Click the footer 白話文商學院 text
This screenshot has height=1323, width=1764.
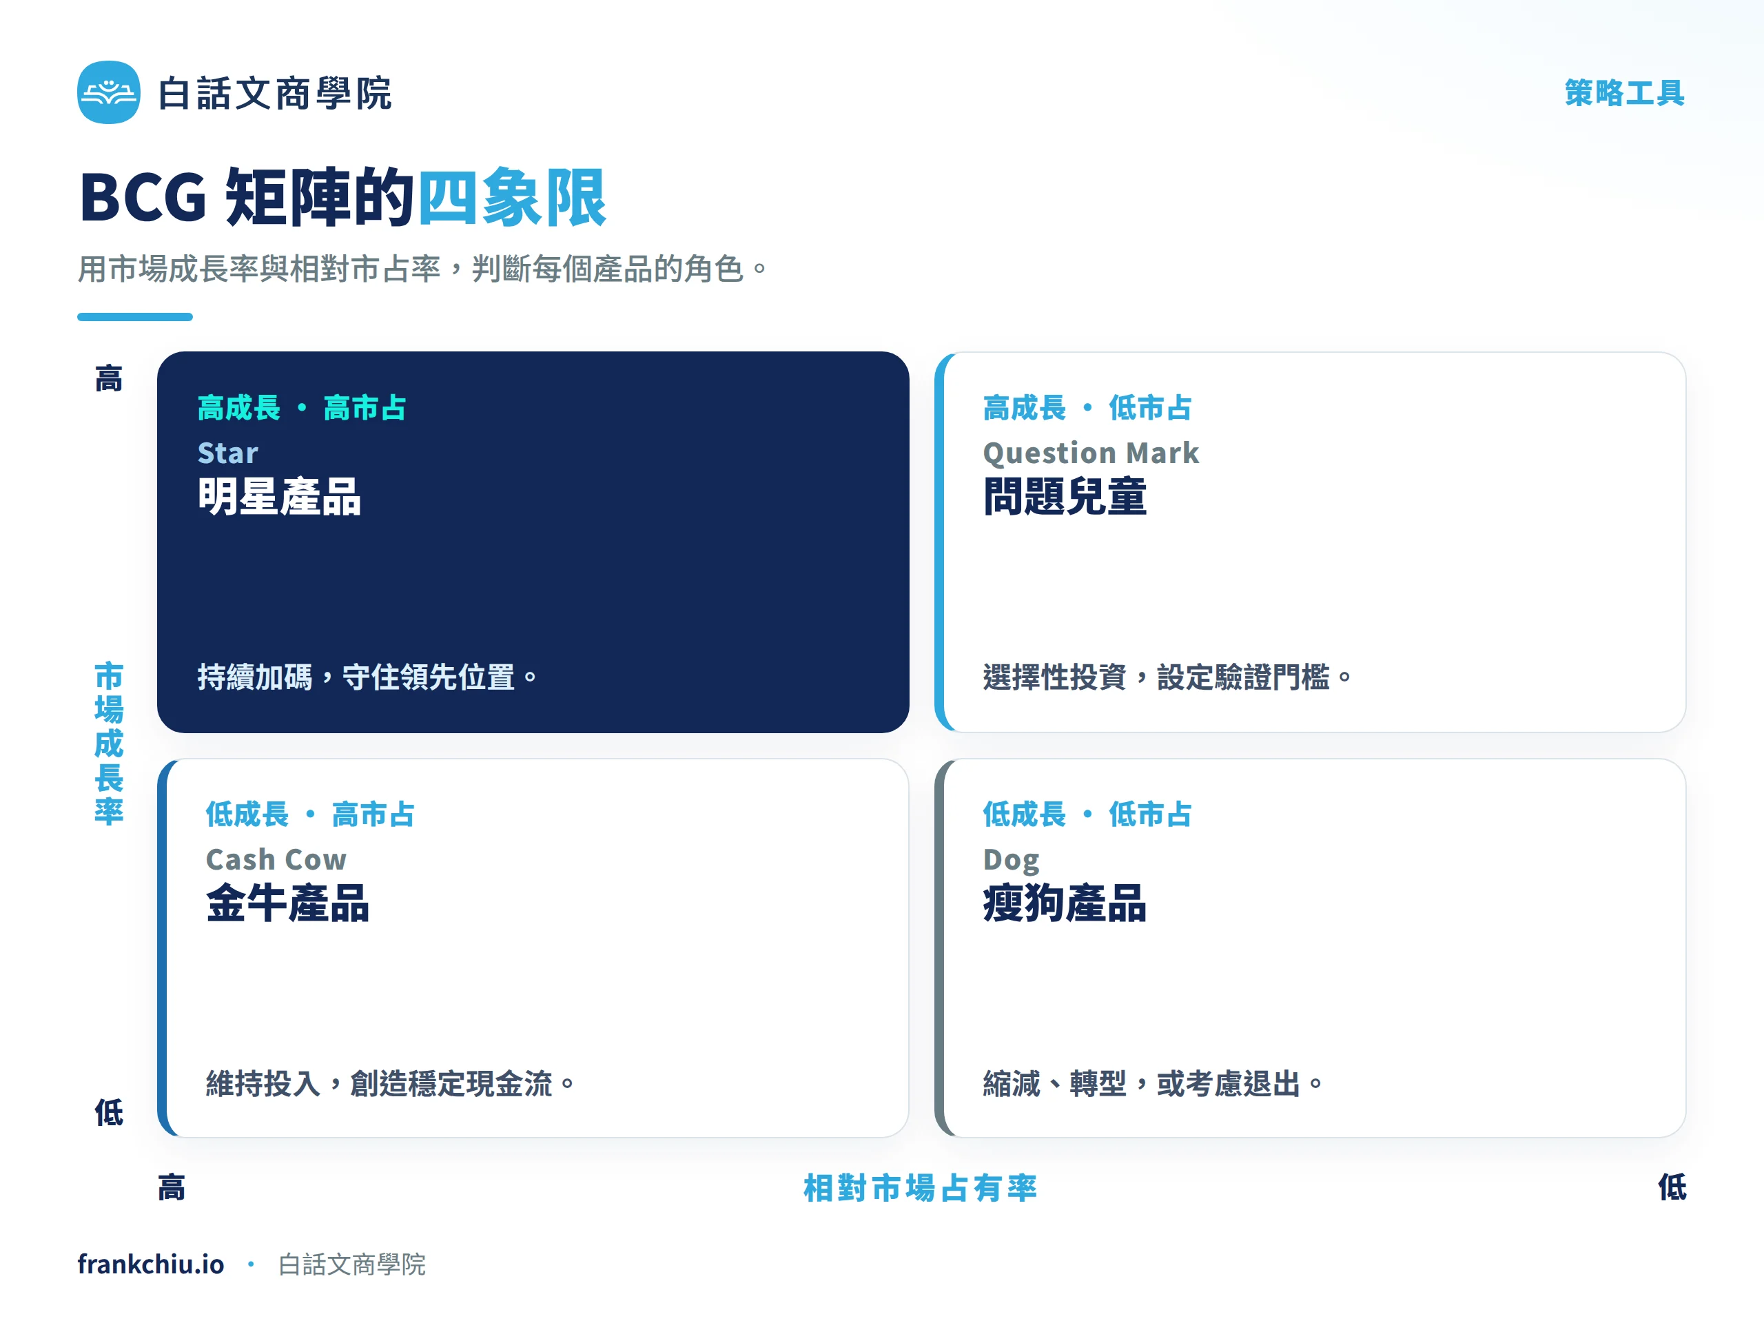[x=351, y=1265]
